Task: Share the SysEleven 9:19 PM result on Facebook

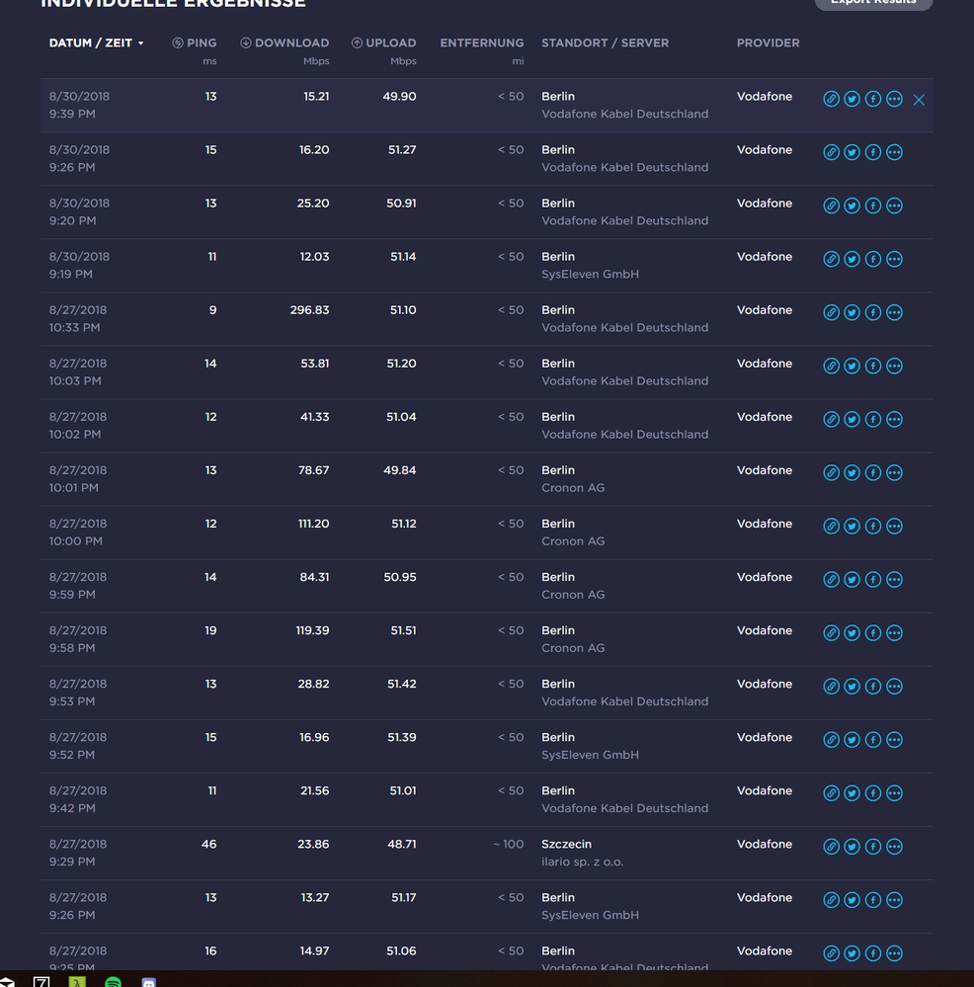Action: [872, 259]
